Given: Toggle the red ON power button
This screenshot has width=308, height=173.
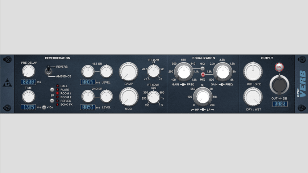Looking at the screenshot, I should point(279,67).
